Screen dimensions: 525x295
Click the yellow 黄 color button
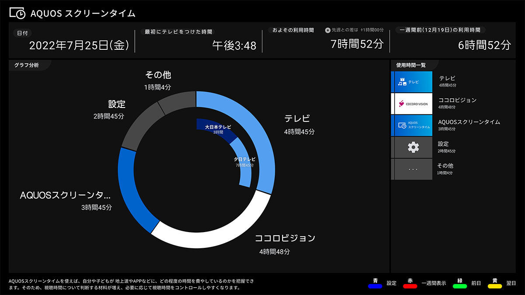pyautogui.click(x=495, y=286)
